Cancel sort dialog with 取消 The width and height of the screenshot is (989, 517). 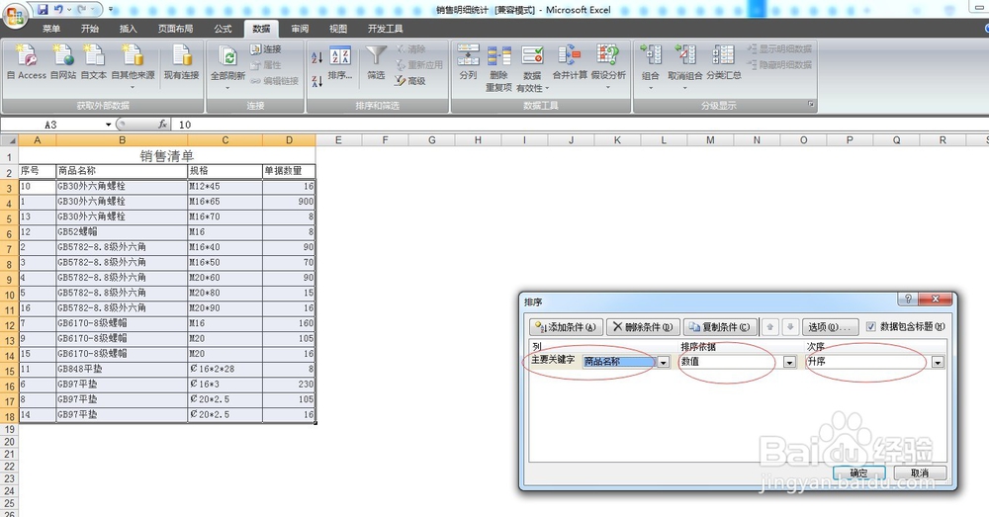920,473
